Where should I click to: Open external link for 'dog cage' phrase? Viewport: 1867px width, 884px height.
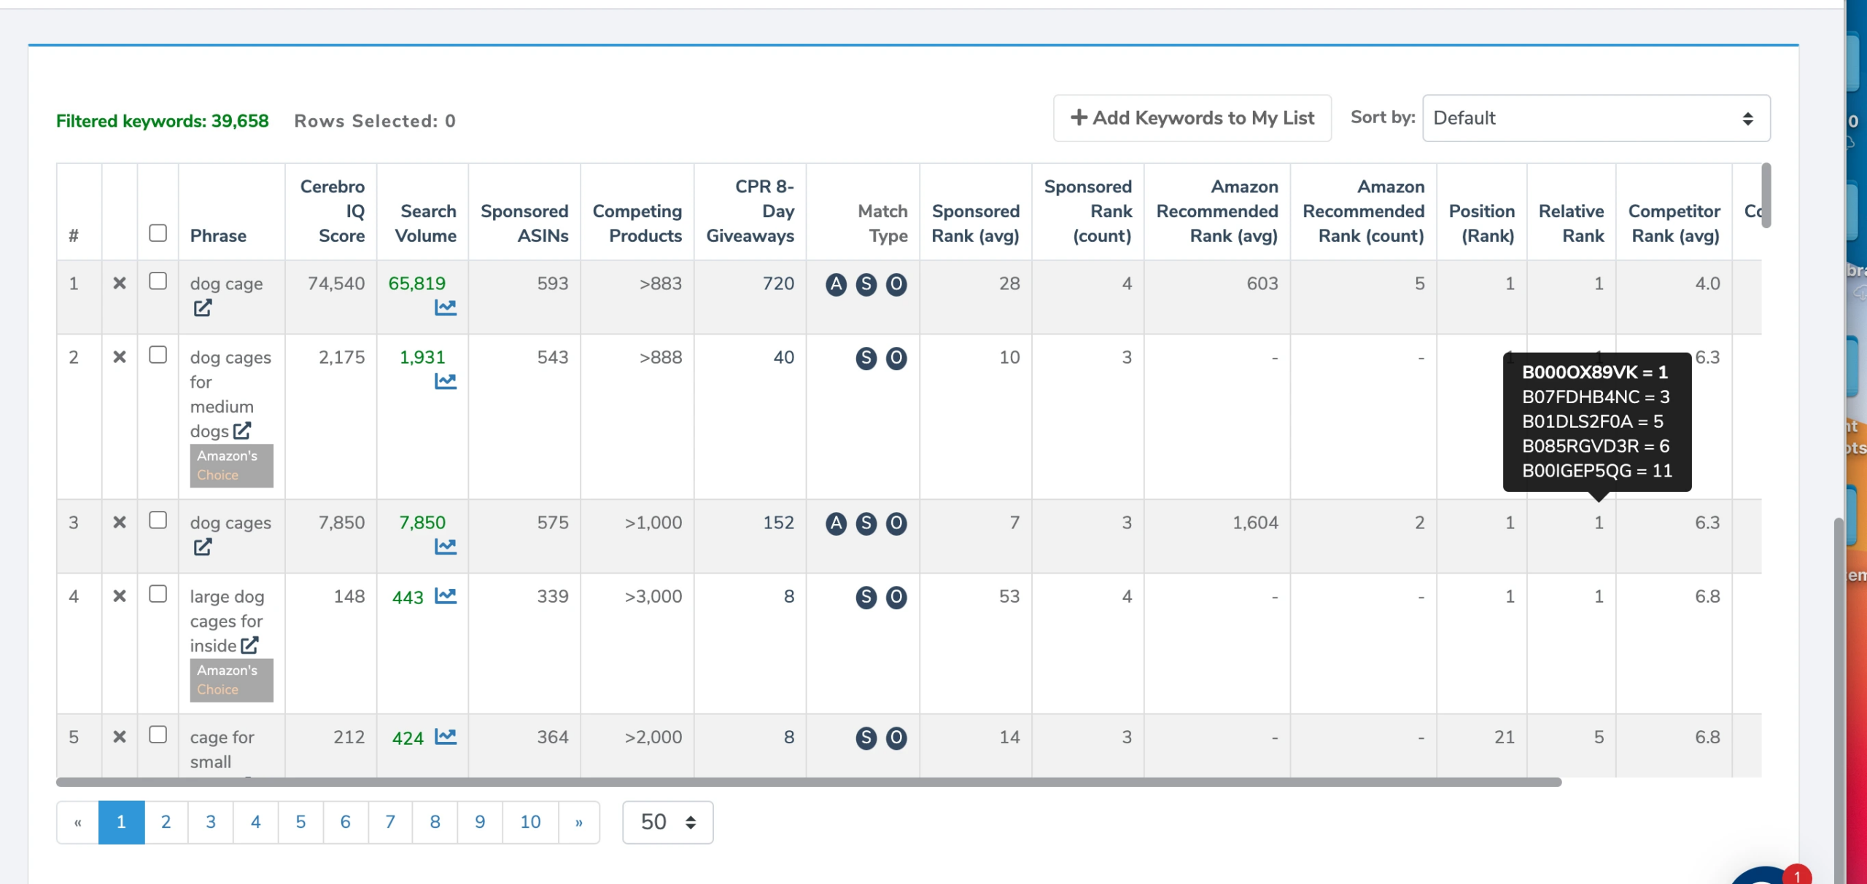[203, 308]
